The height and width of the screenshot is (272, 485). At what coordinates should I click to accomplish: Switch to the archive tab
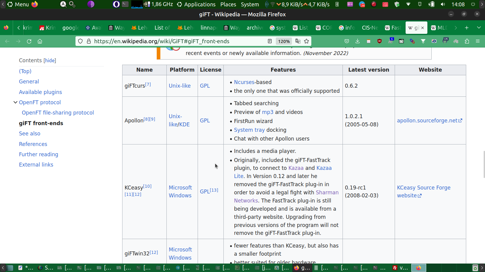[255, 28]
